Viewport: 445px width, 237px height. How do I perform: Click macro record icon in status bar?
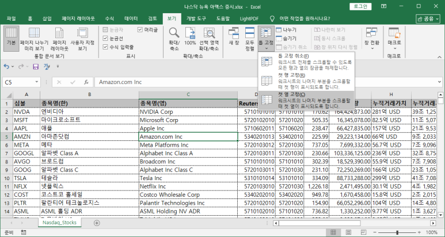point(24,232)
